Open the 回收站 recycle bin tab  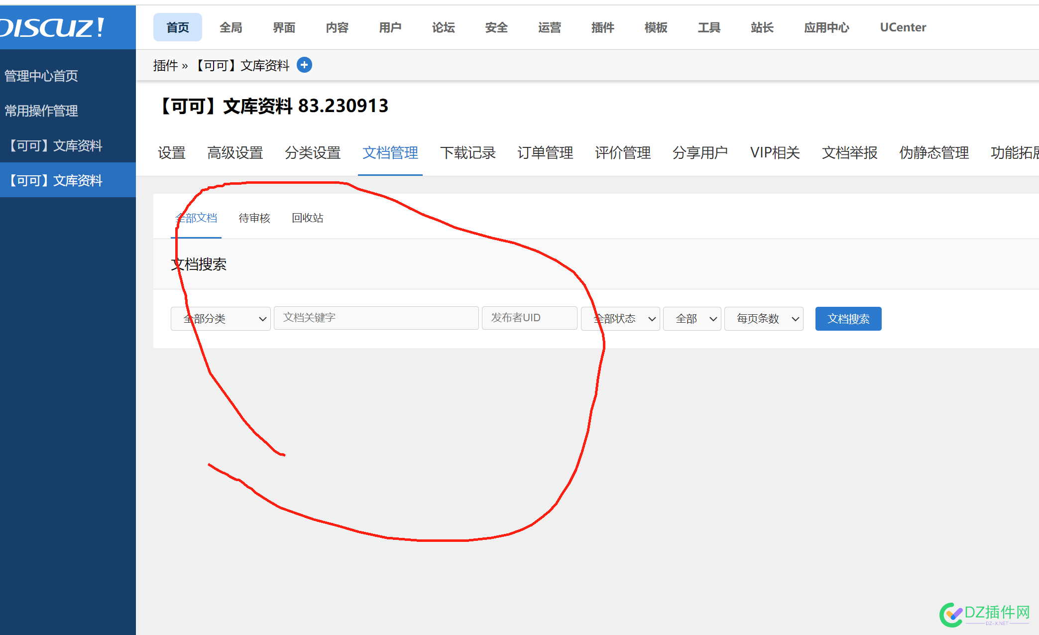pos(307,218)
